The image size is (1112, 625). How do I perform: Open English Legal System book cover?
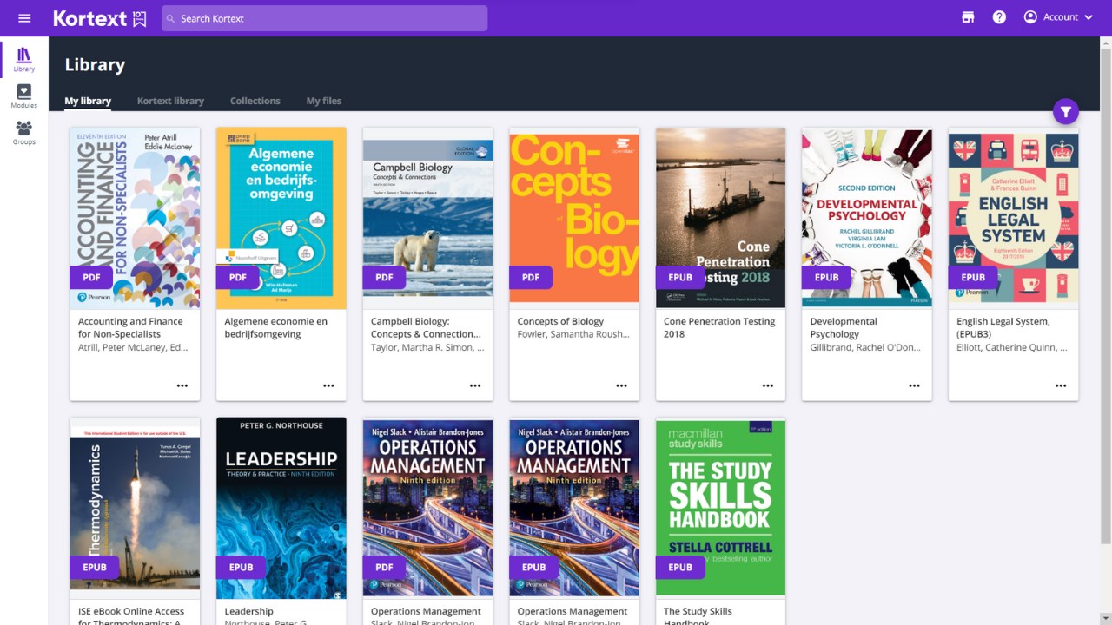[x=1013, y=218]
